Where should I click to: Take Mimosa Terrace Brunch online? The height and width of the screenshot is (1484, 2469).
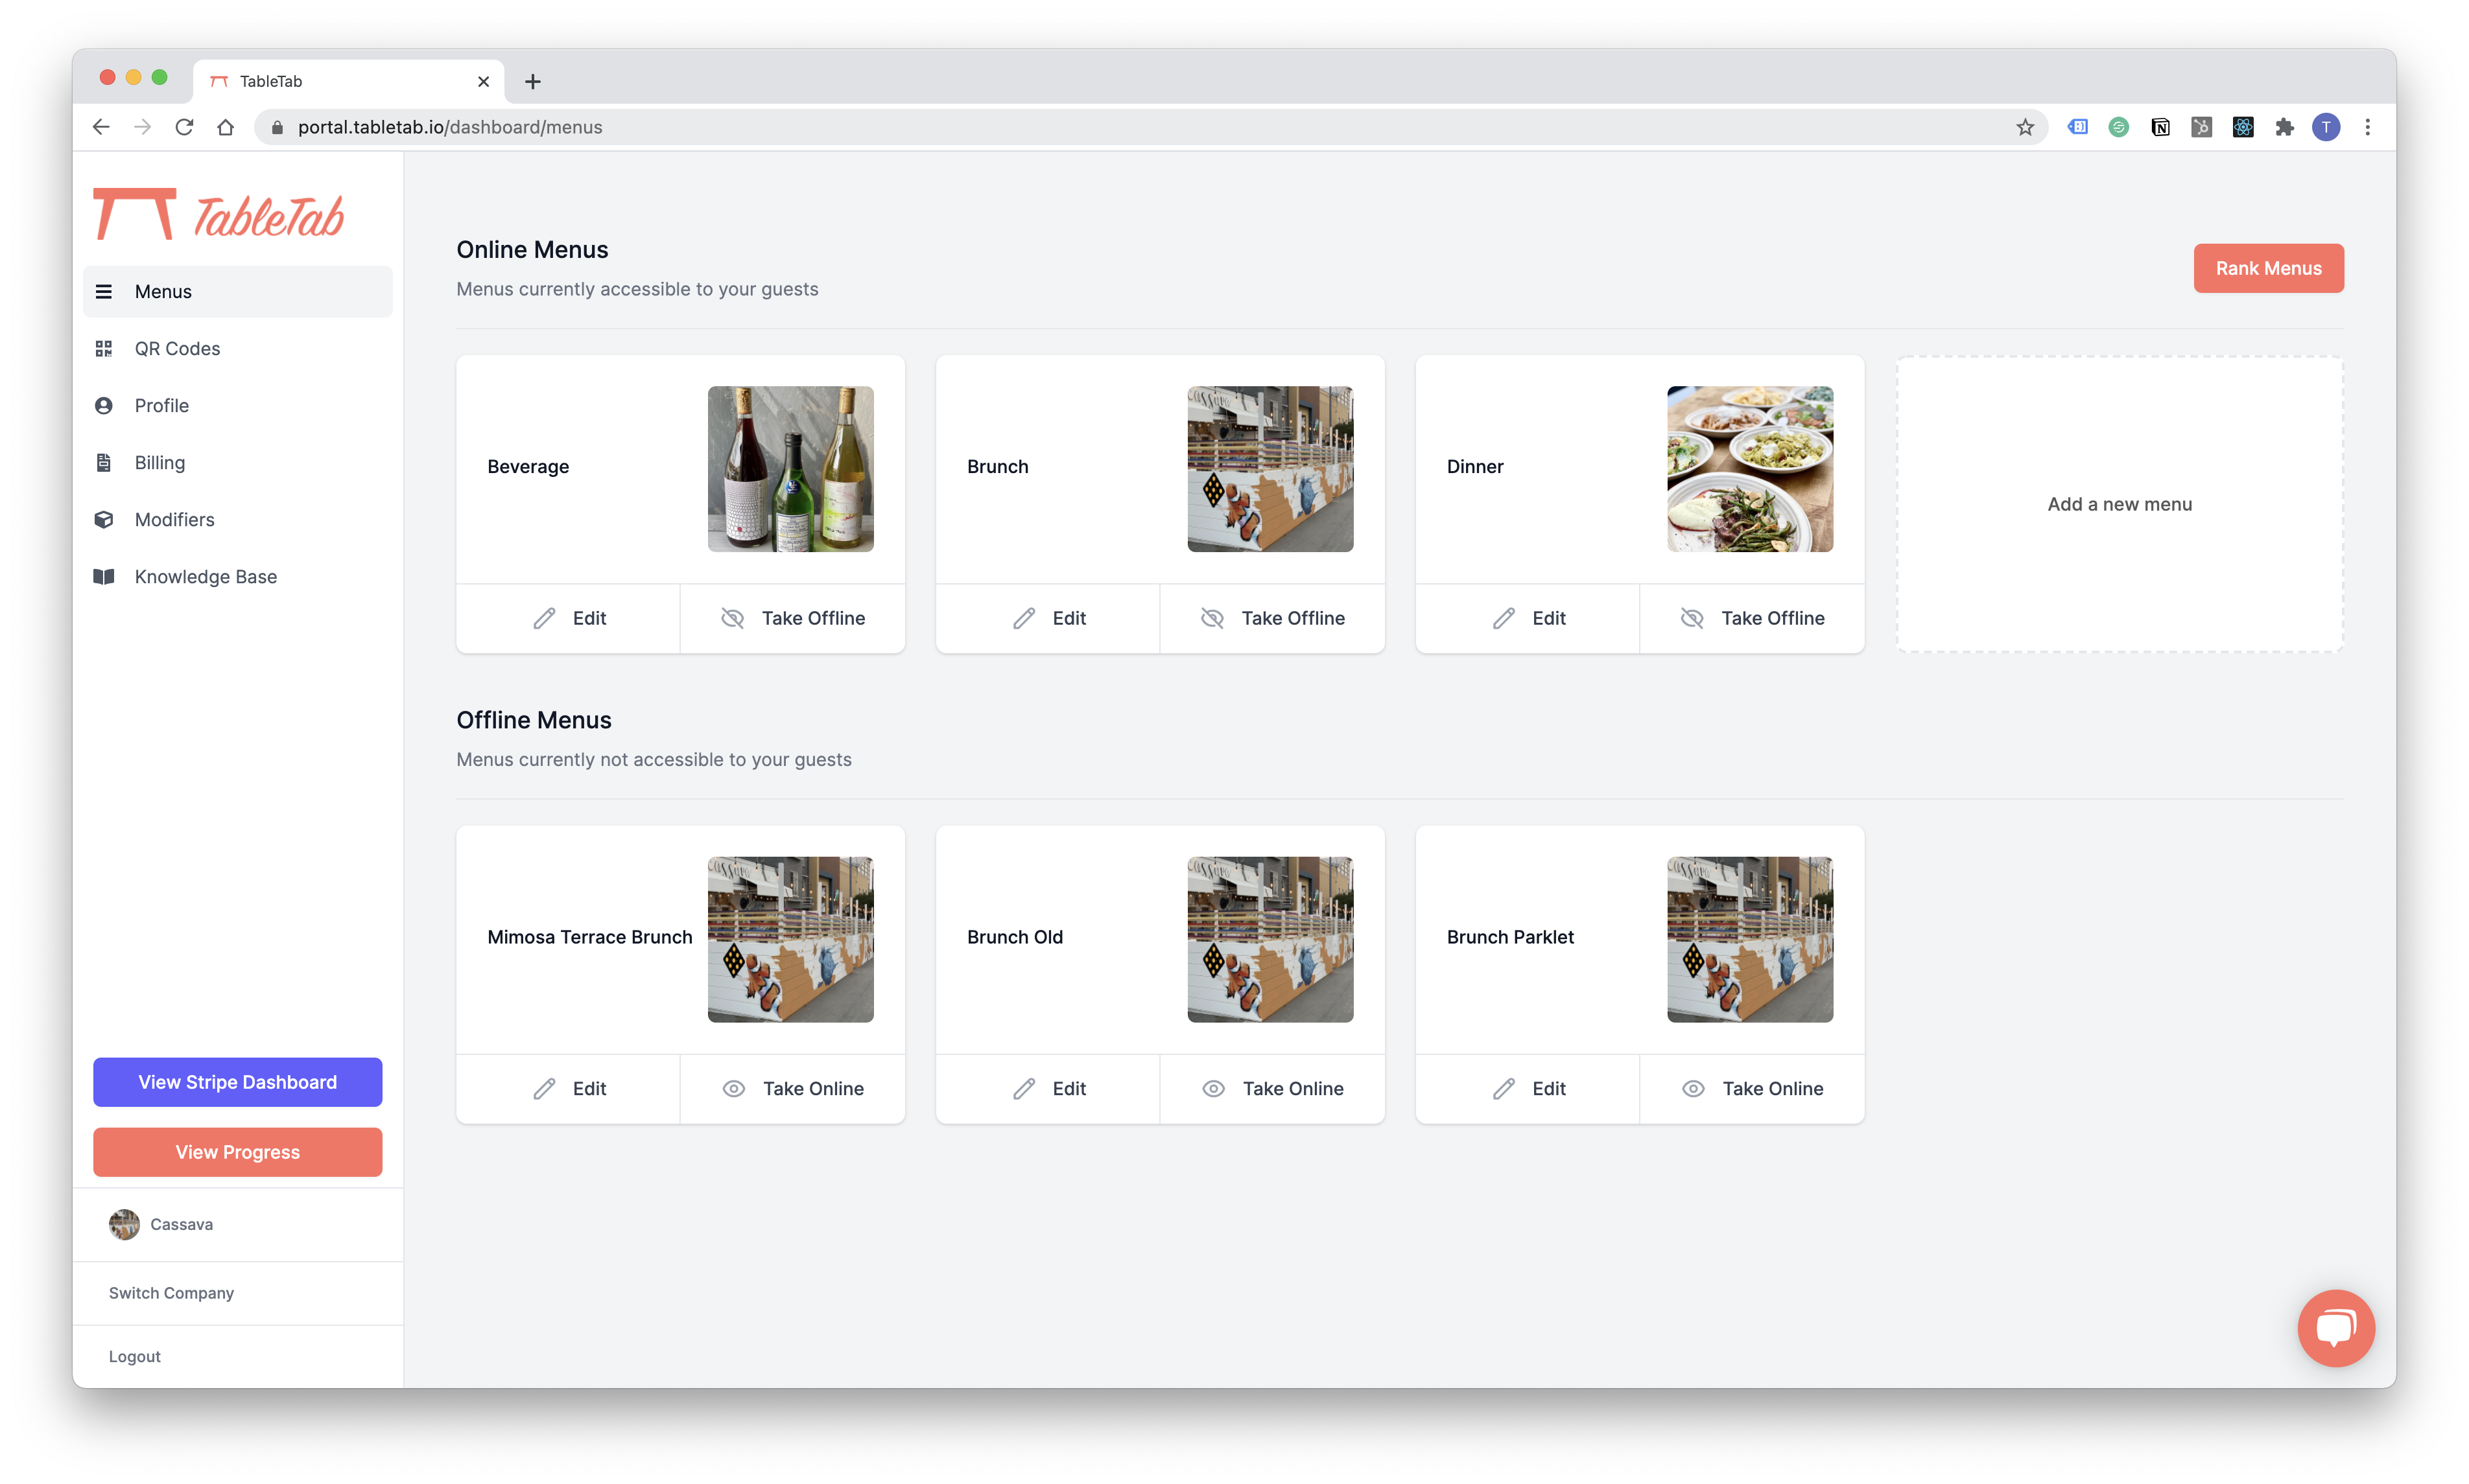point(792,1088)
